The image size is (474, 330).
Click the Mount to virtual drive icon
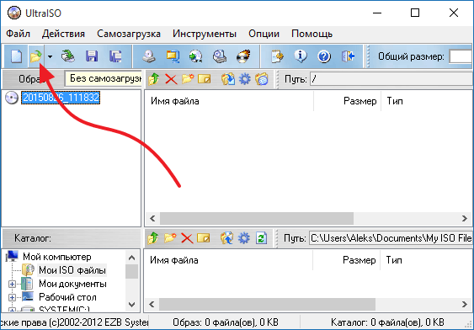(220, 56)
